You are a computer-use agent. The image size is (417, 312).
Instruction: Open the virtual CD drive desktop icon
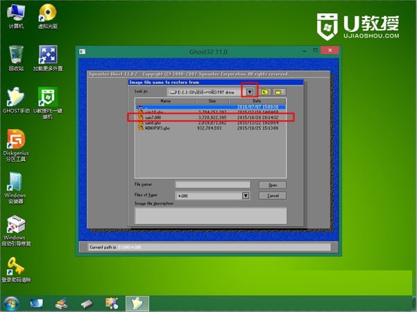[48, 12]
